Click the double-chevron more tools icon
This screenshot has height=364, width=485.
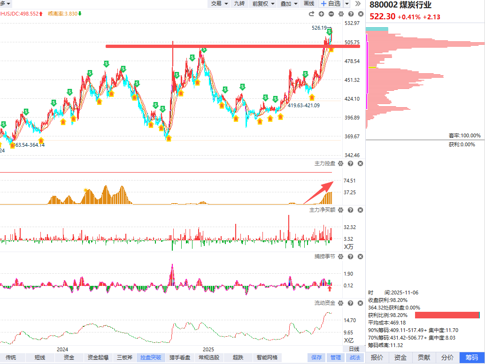pos(358,4)
